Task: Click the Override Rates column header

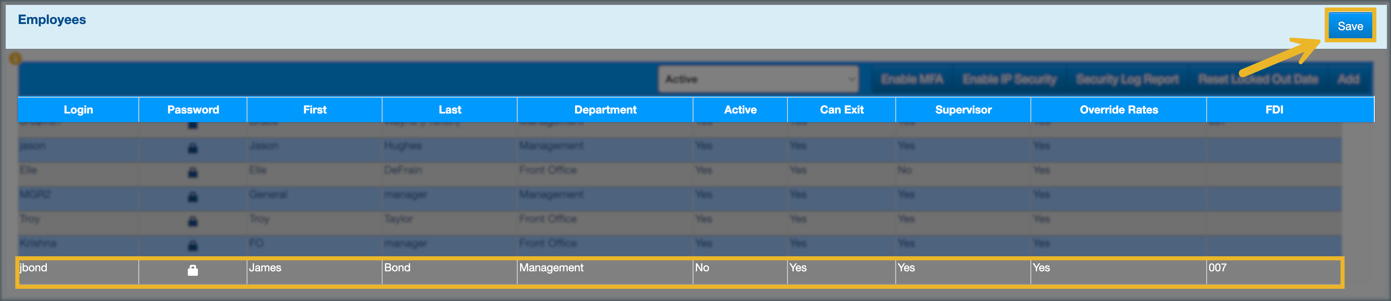Action: tap(1118, 109)
